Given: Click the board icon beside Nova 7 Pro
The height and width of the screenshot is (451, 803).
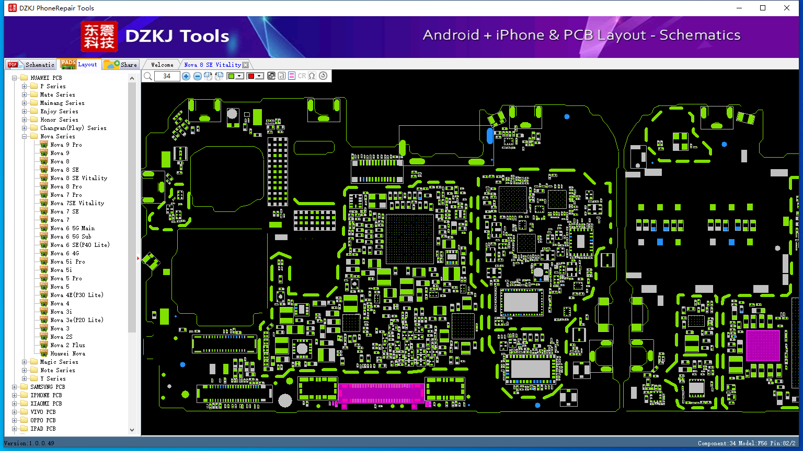Looking at the screenshot, I should pos(44,195).
